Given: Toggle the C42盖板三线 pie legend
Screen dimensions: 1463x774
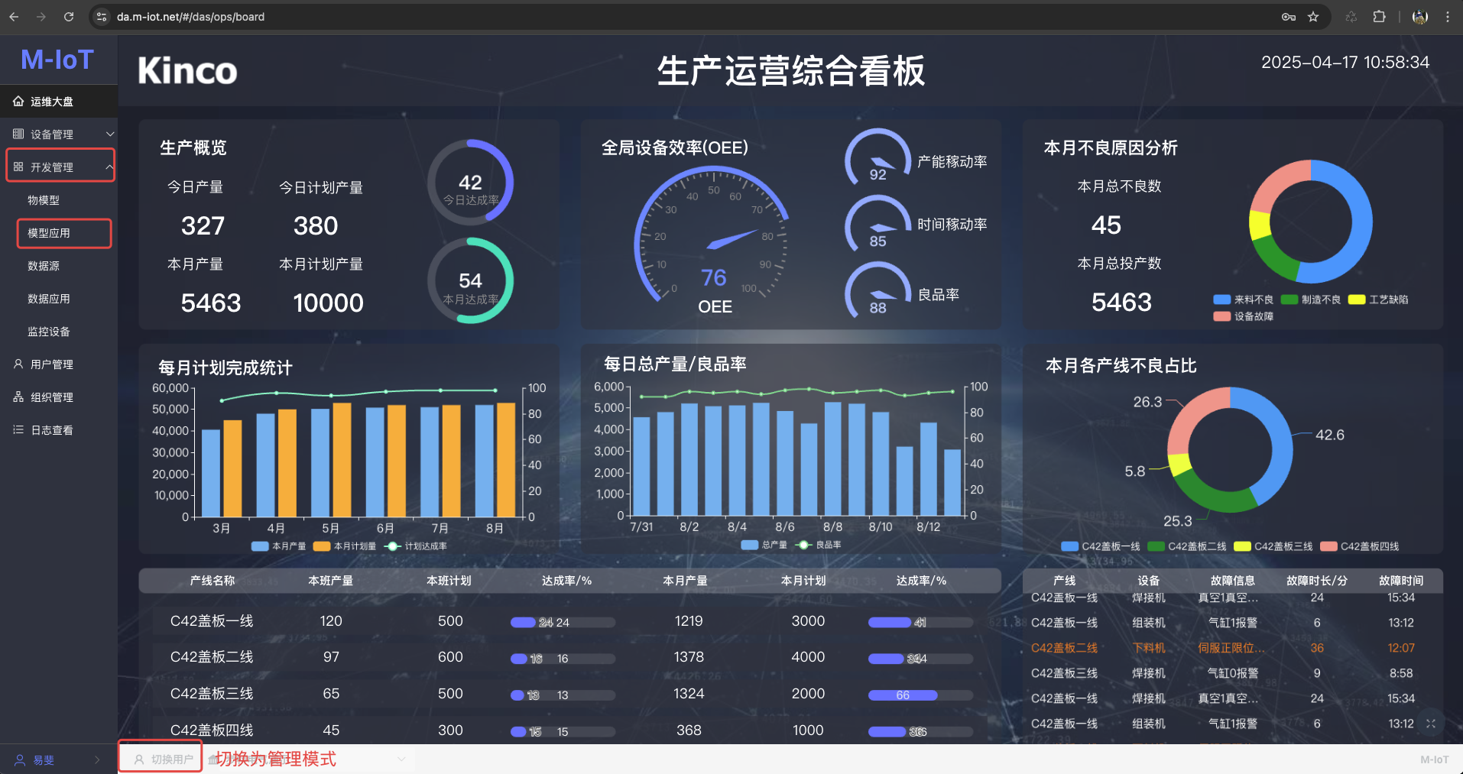Looking at the screenshot, I should click(1273, 546).
